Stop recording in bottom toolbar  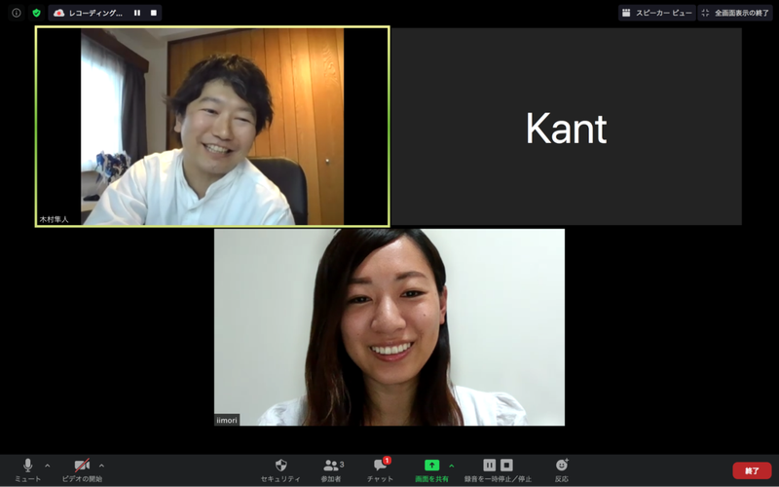pos(506,466)
